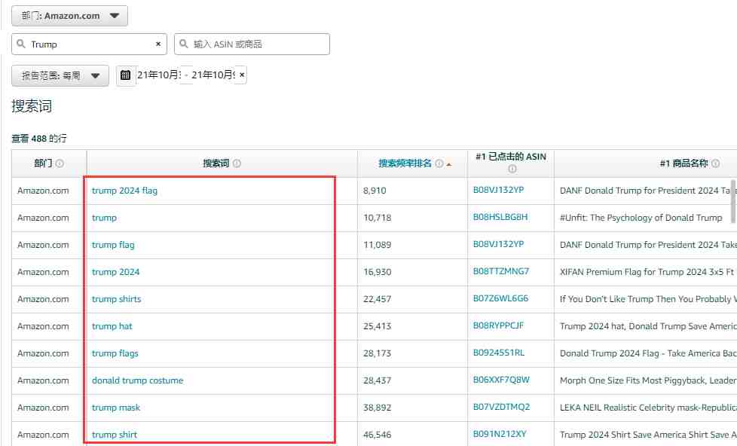
Task: Click the start date field of the range
Action: [159, 75]
